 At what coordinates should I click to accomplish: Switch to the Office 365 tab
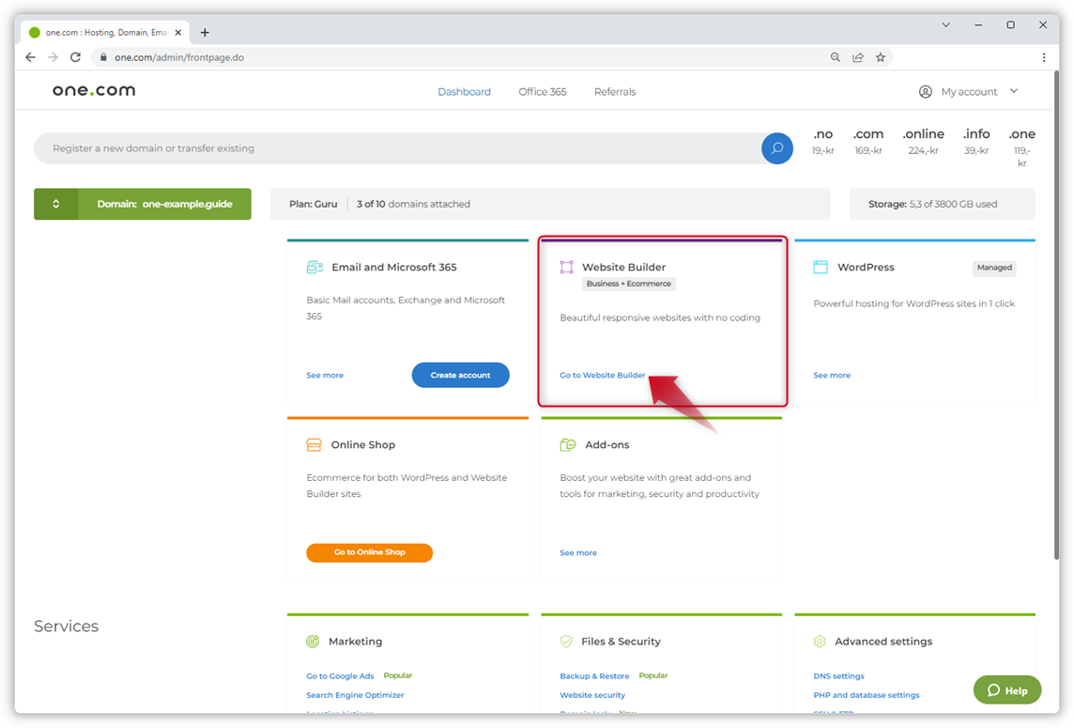543,92
